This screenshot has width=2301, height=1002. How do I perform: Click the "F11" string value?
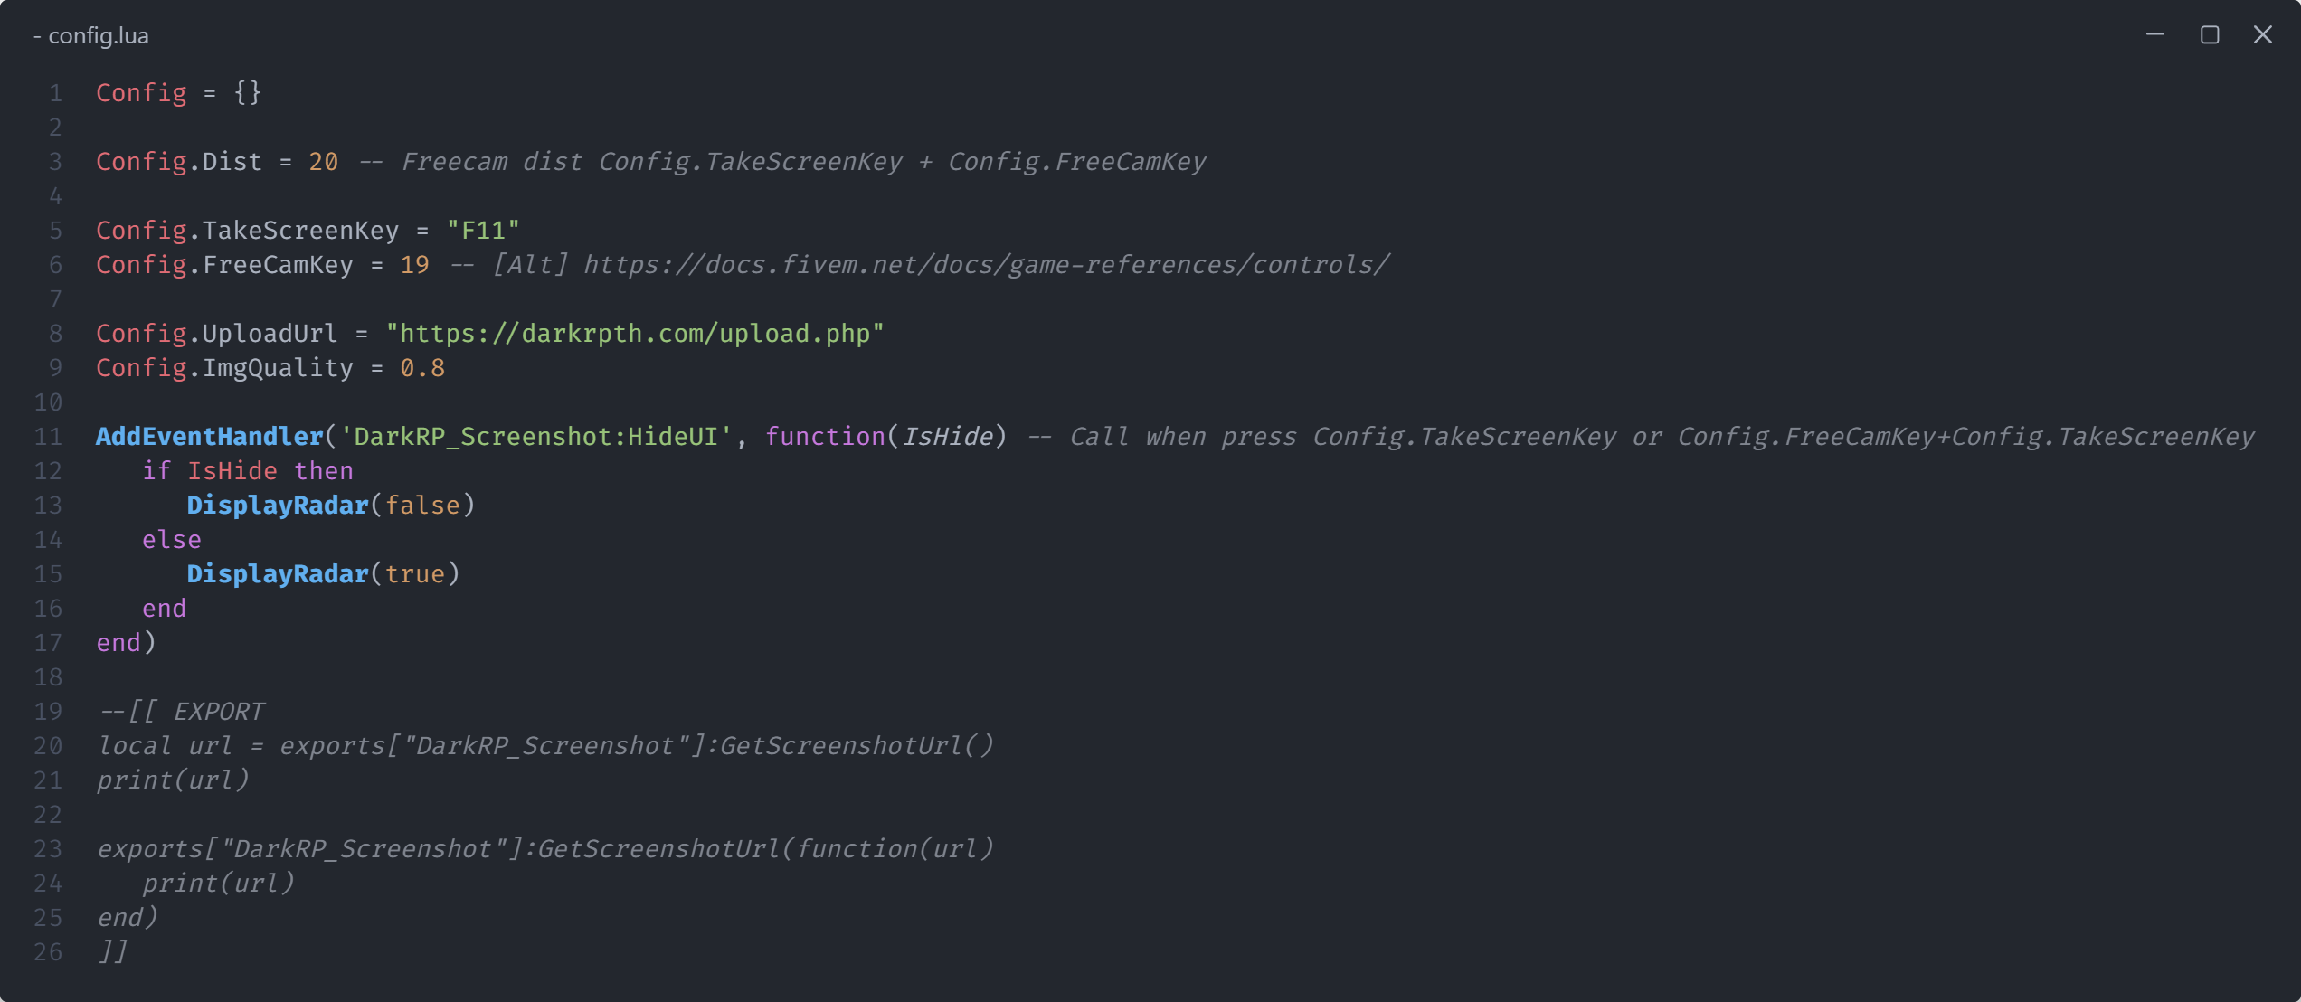point(483,231)
